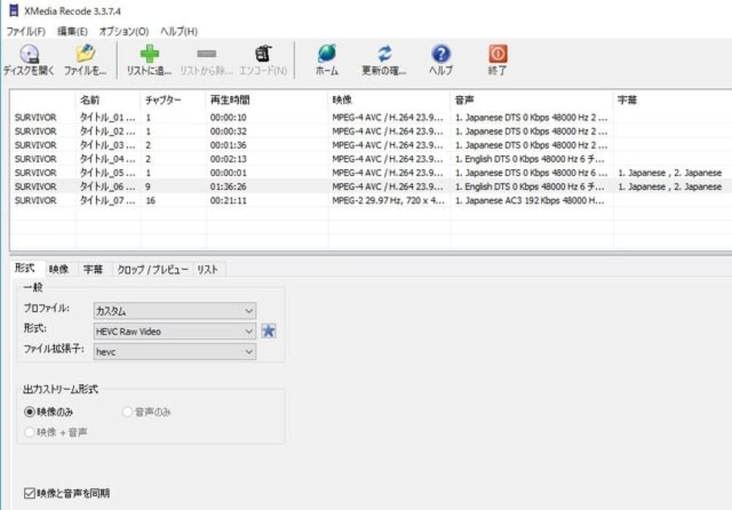The width and height of the screenshot is (732, 510).
Task: Expand the プロファイル dropdown showing カスタム
Action: (x=175, y=311)
